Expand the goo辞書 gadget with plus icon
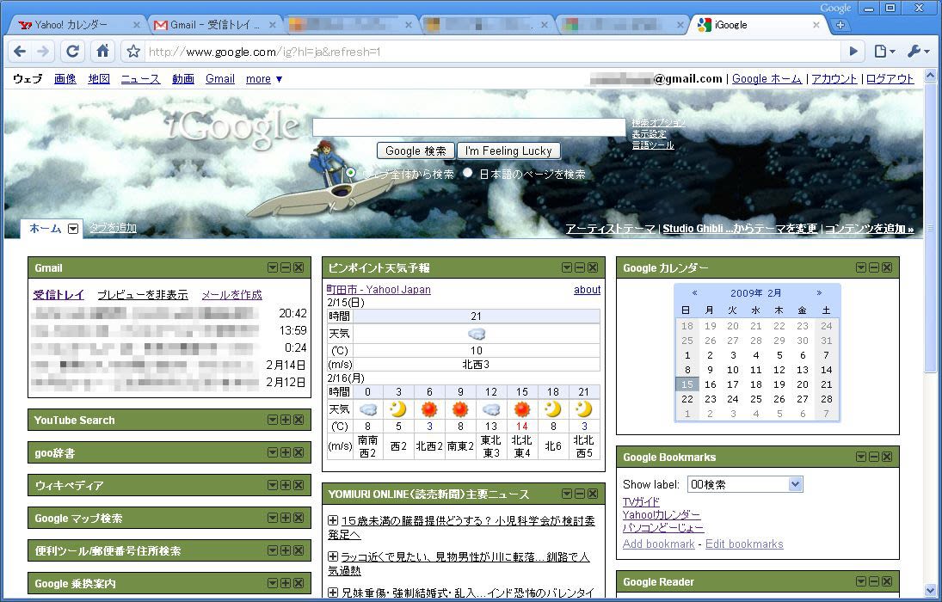The height and width of the screenshot is (602, 942). coord(286,452)
